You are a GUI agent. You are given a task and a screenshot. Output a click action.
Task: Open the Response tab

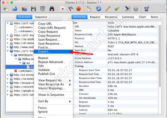point(111,17)
